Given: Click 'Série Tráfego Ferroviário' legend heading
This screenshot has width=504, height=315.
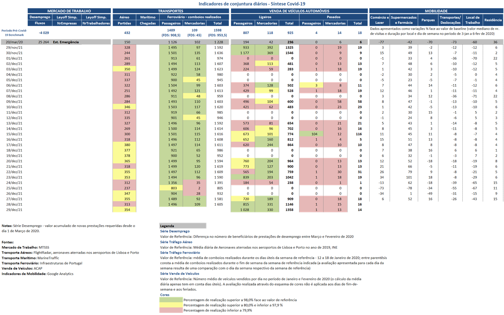Looking at the screenshot, I should [x=180, y=252].
